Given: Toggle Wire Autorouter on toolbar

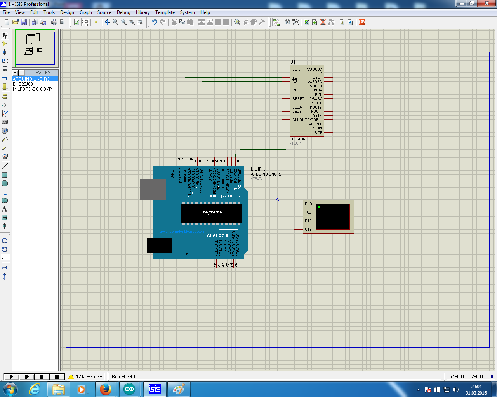Looking at the screenshot, I should point(276,22).
